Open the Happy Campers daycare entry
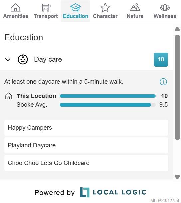181x203 pixels. pyautogui.click(x=86, y=128)
